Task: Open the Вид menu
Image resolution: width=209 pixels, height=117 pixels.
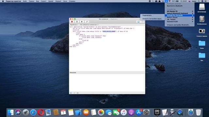Action: click(x=38, y=1)
